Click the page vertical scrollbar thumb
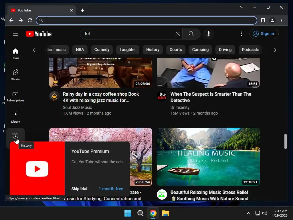This screenshot has height=220, width=293. coord(285,141)
